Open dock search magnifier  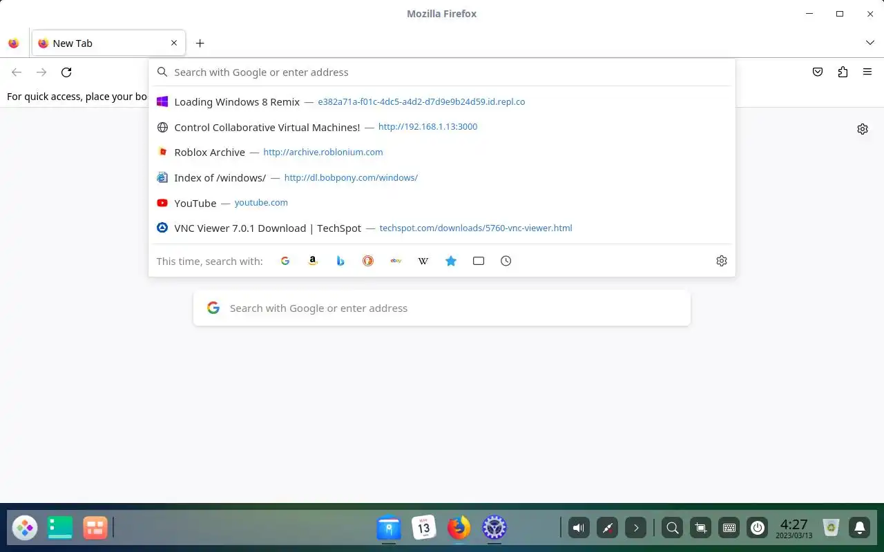tap(672, 529)
